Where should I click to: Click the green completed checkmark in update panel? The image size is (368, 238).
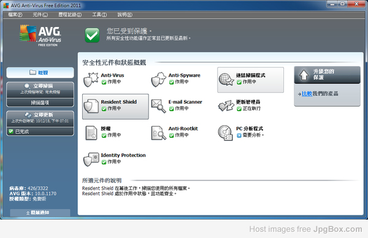pyautogui.click(x=10, y=131)
